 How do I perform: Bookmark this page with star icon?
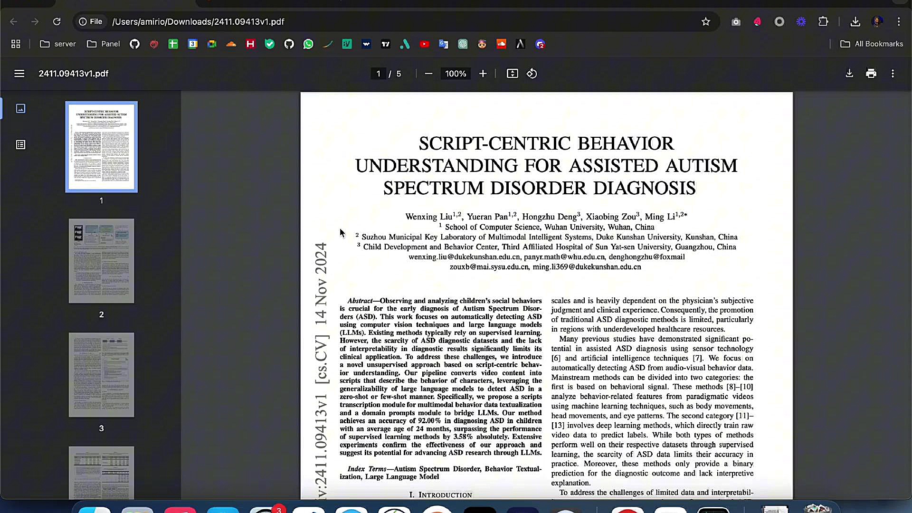pos(706,22)
